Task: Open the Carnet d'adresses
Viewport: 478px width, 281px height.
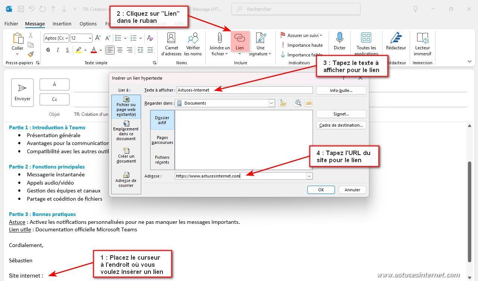Action: point(171,44)
